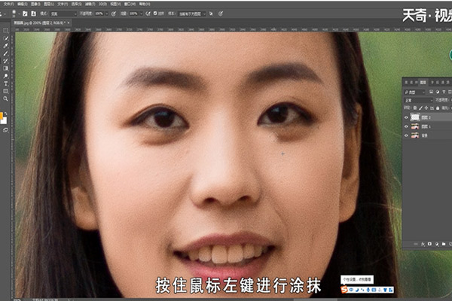
Task: Open the 3D menu
Action: (x=102, y=4)
